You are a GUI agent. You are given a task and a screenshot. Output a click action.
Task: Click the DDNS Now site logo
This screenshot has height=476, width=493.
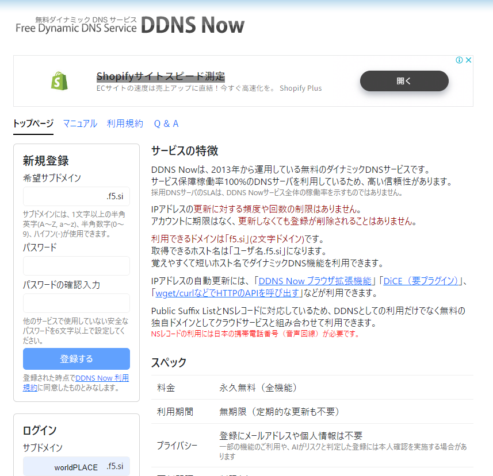click(130, 25)
